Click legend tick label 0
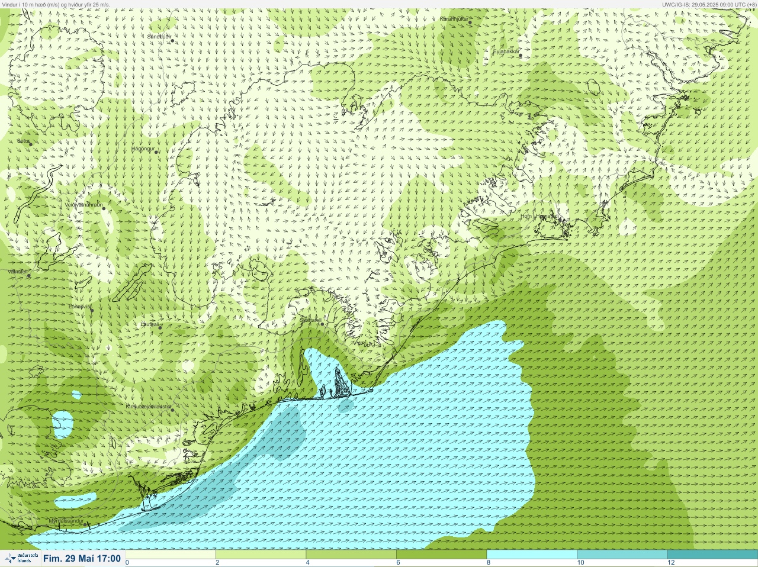 pyautogui.click(x=127, y=563)
